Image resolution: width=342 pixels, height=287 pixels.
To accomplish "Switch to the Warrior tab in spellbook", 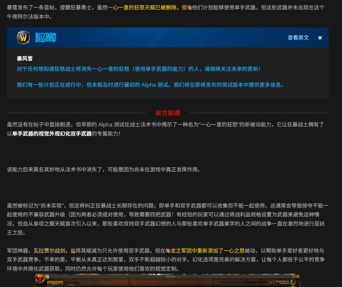I will pos(55,284).
